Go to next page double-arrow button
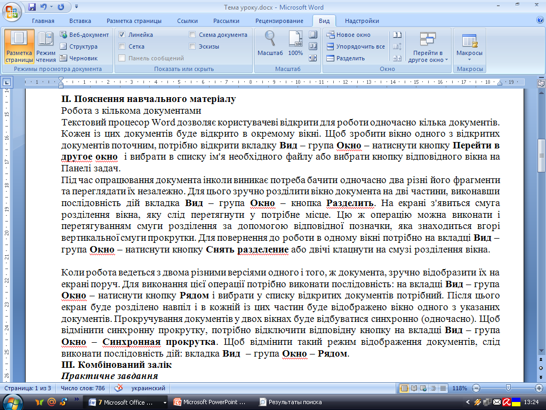The height and width of the screenshot is (410, 546). point(541,377)
